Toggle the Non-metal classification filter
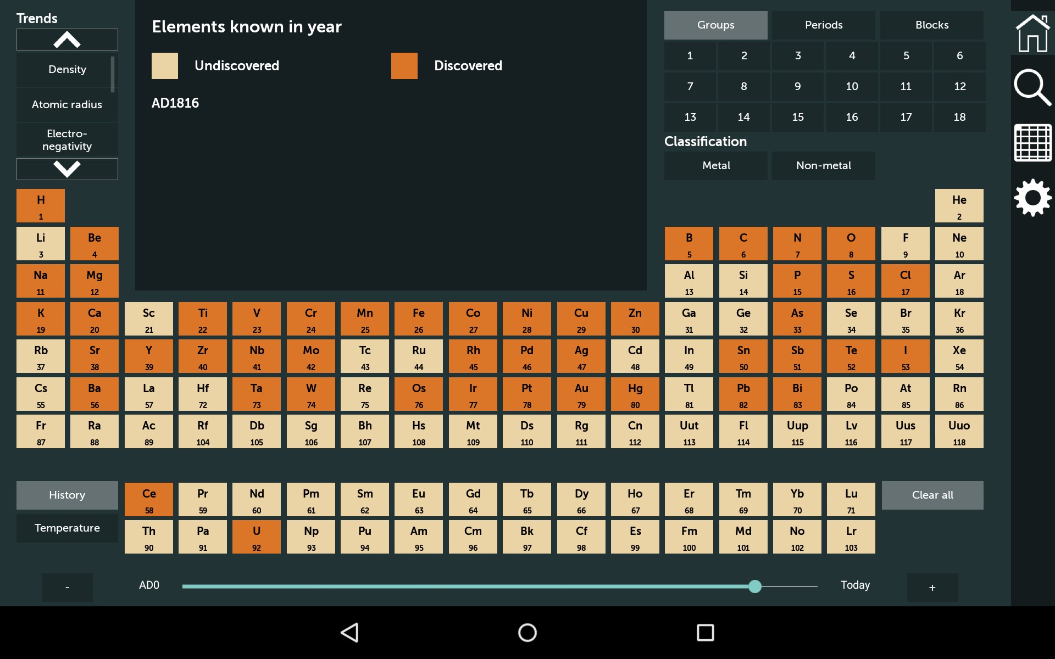Viewport: 1055px width, 659px height. tap(823, 166)
